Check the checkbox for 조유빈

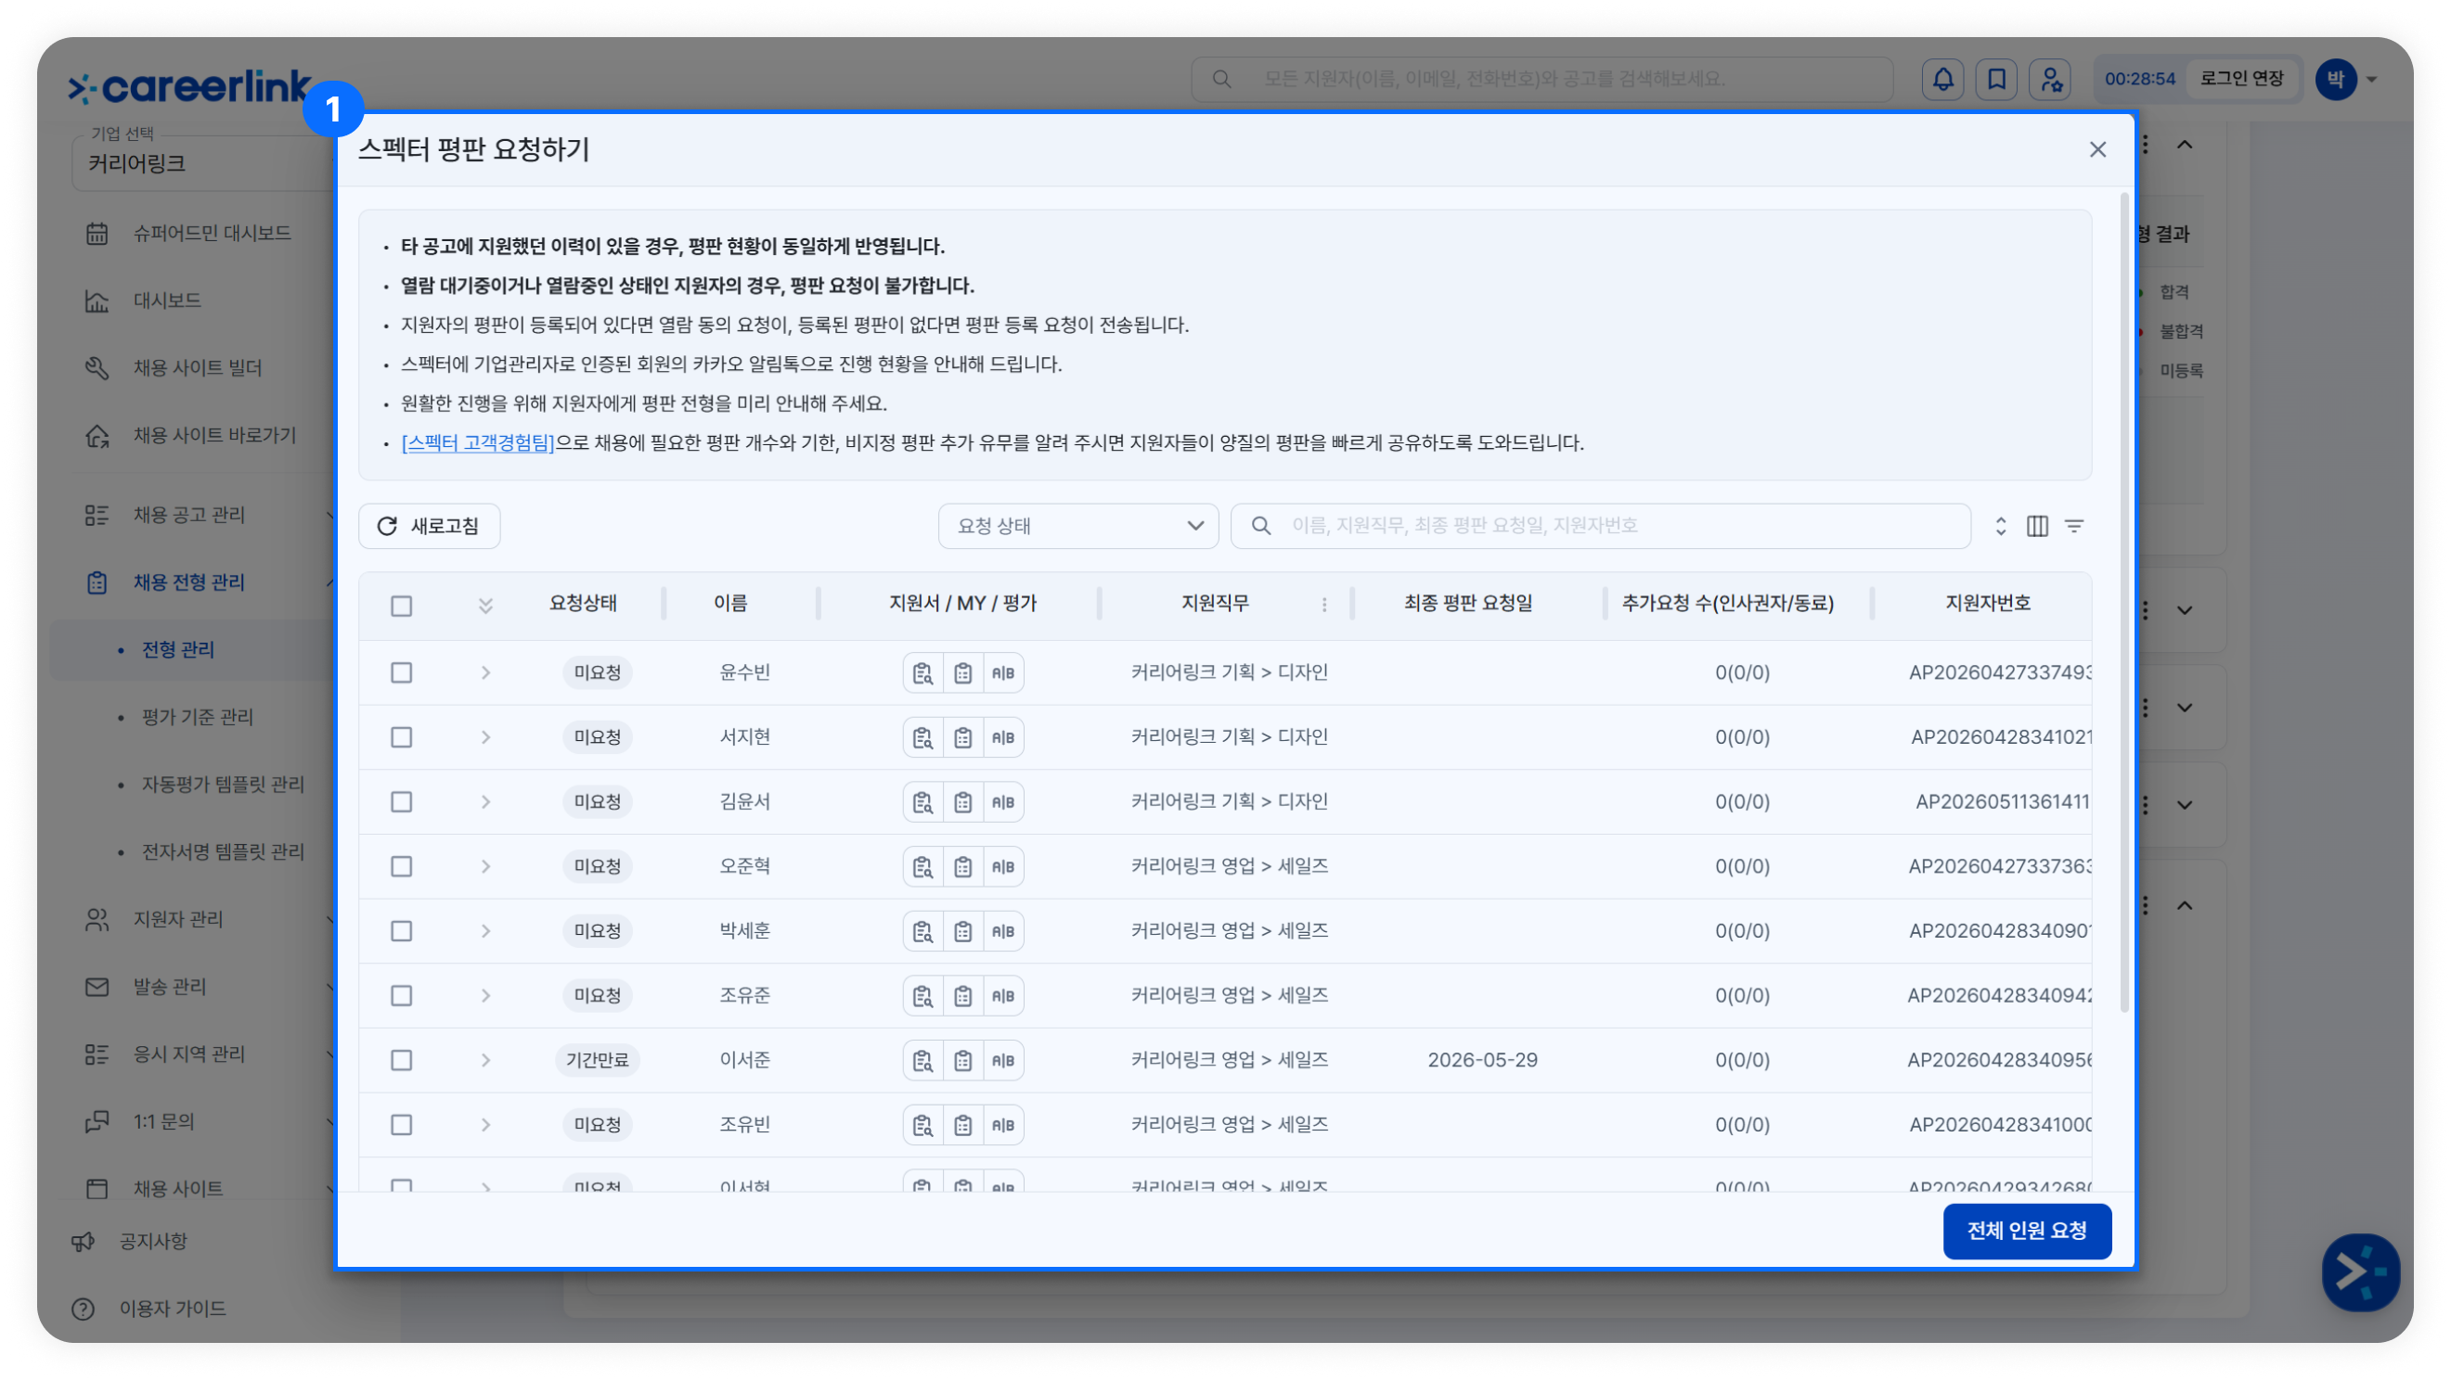(402, 1126)
